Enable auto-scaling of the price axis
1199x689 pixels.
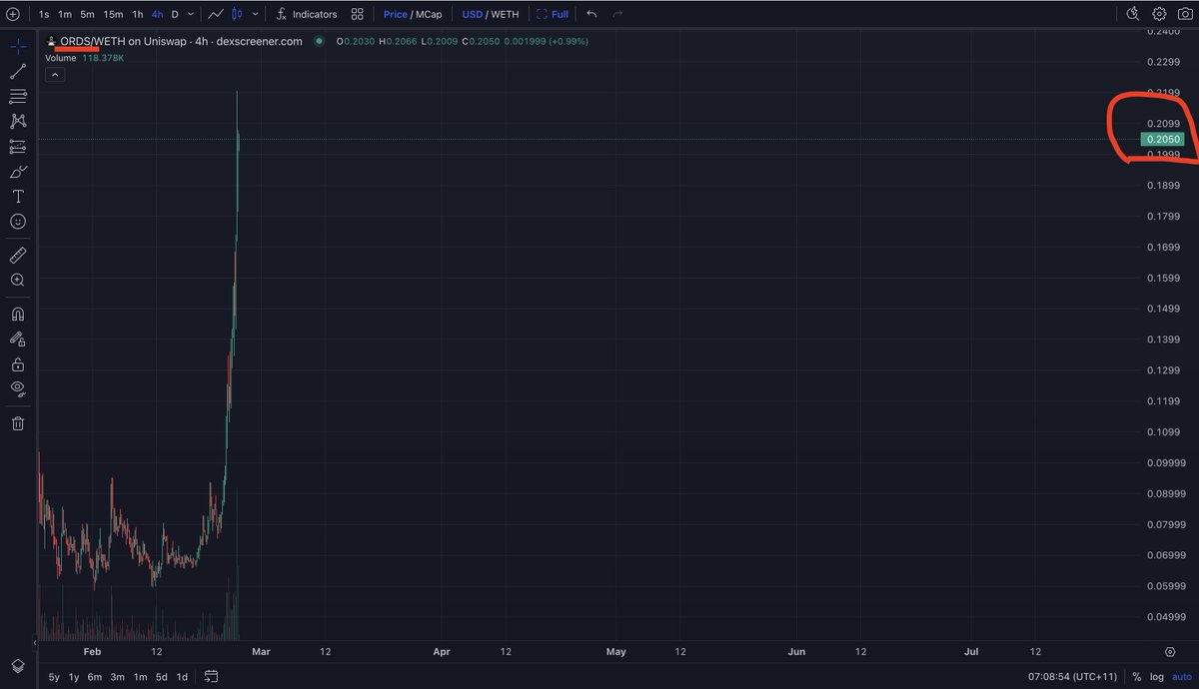pyautogui.click(x=1182, y=676)
